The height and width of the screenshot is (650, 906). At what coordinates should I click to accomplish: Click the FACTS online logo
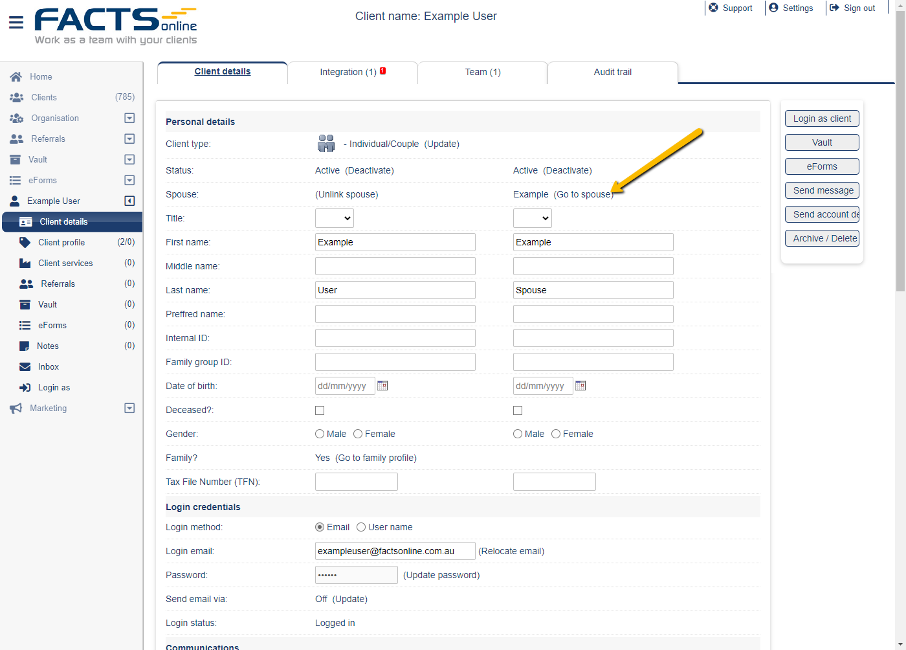point(116,26)
